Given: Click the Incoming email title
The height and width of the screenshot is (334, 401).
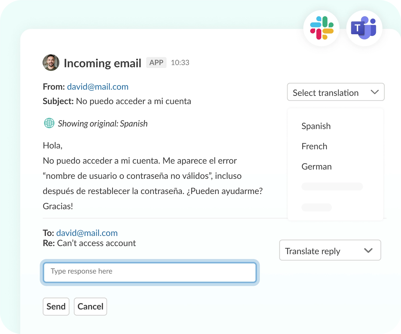Looking at the screenshot, I should 102,63.
